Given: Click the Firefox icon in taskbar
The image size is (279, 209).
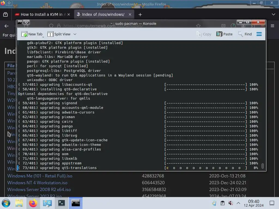Looking at the screenshot, I should coord(33,203).
